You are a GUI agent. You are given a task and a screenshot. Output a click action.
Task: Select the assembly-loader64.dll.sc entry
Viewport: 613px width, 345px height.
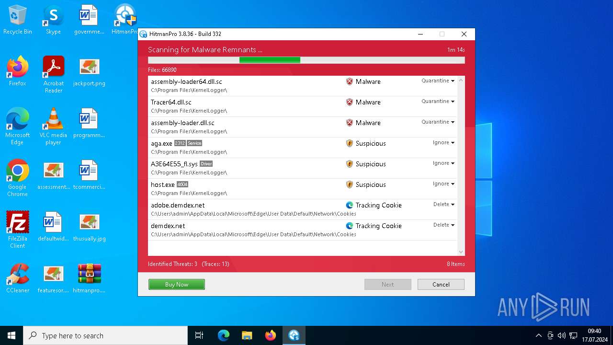pos(303,86)
